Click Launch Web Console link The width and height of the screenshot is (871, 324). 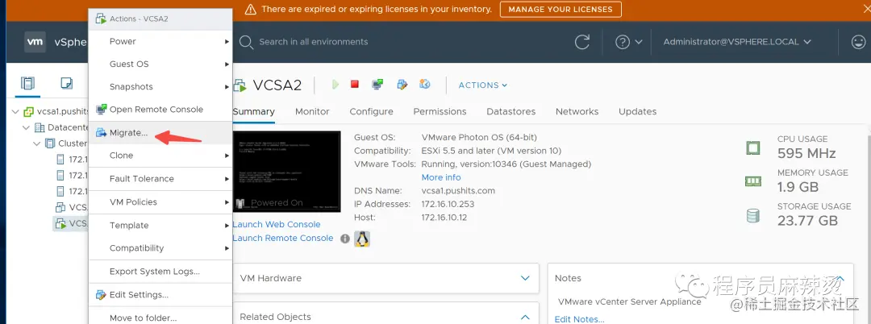click(x=277, y=225)
